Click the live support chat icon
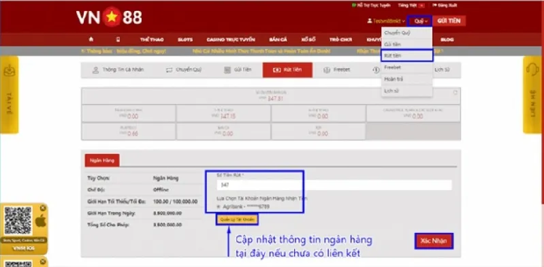Viewport: 544px width, 267px height. (354, 5)
